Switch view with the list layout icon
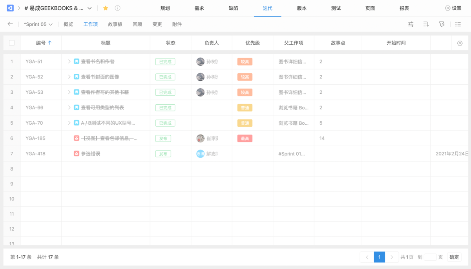 pos(458,24)
